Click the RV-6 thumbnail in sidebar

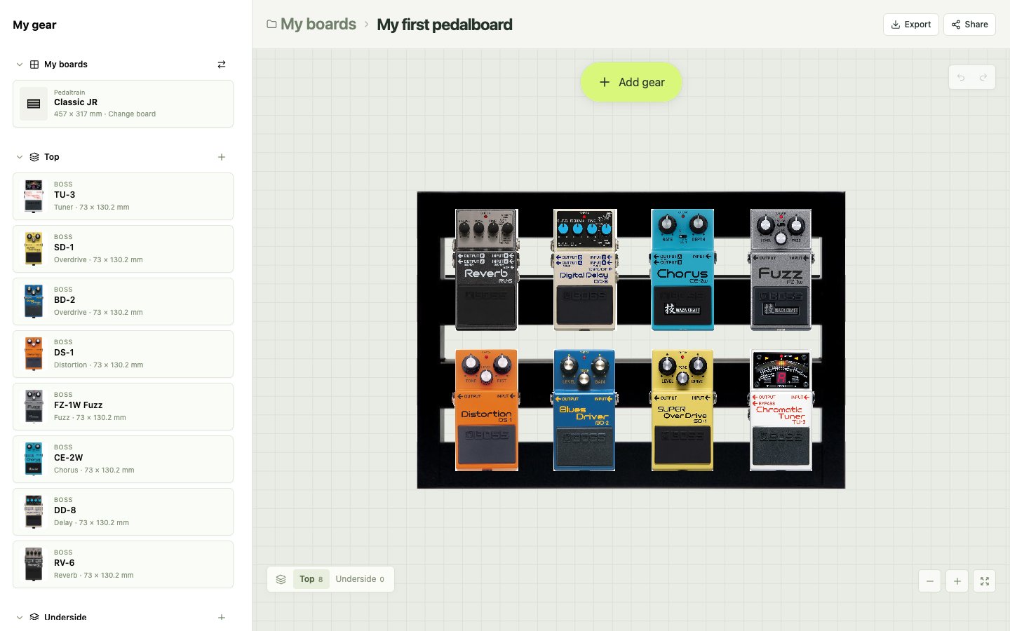point(34,564)
